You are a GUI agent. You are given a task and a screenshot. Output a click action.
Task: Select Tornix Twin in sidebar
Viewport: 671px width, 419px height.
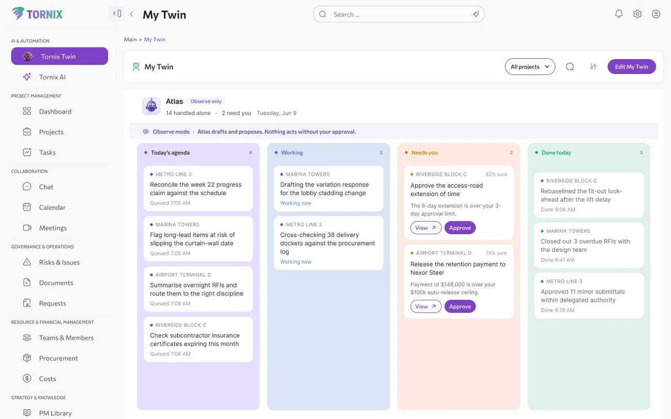click(x=59, y=56)
